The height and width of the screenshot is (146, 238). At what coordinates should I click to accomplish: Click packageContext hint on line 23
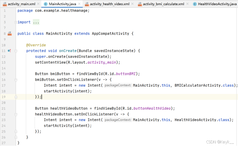(x=118, y=120)
